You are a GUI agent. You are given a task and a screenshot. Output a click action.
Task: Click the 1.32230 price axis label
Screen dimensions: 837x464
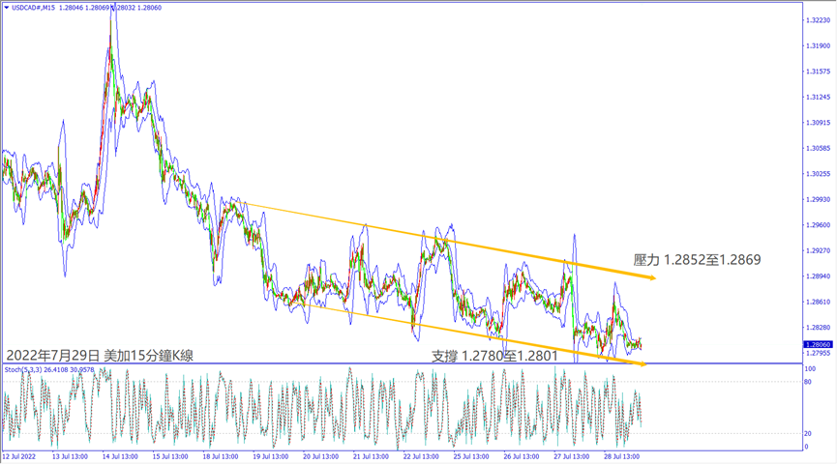[x=819, y=20]
